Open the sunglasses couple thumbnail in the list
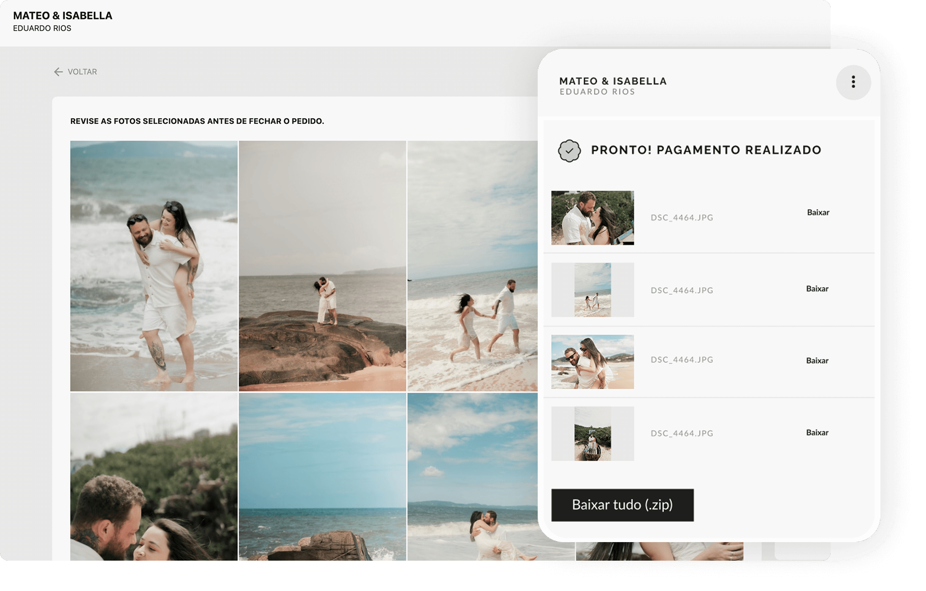 tap(592, 362)
